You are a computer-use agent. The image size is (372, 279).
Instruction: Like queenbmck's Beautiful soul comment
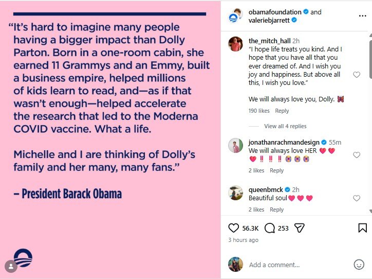coord(357,198)
